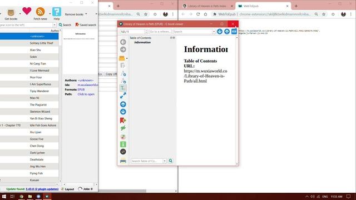Bookmark the page with the right browser's star
356x200 pixels.
324,14
